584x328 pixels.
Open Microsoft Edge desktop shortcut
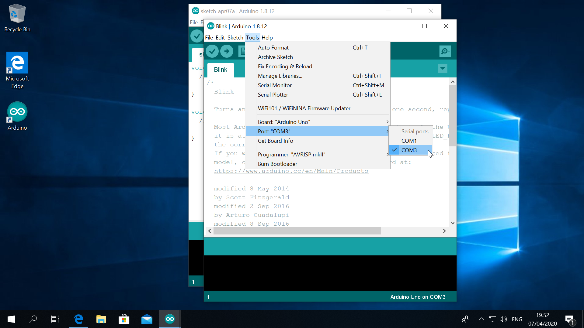point(17,70)
